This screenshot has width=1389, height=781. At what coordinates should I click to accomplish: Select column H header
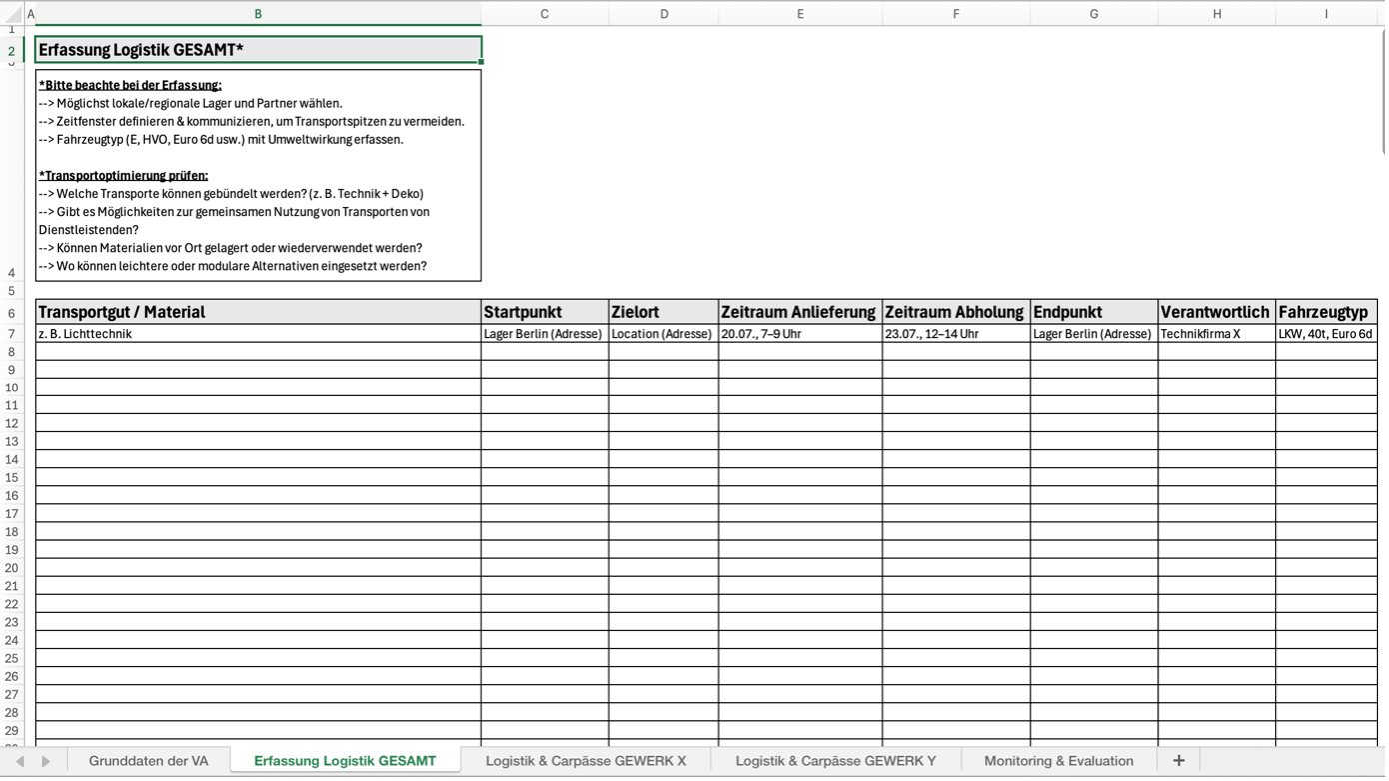pos(1217,14)
